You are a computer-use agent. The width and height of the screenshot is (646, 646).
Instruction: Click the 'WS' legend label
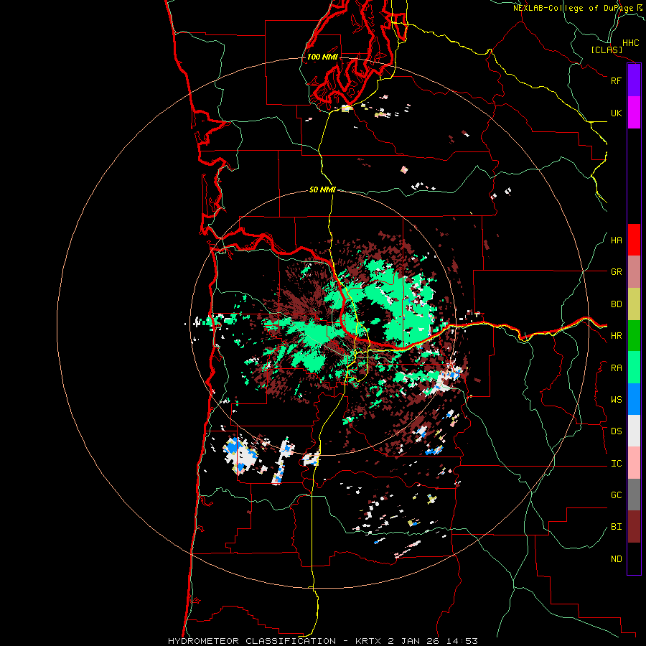pos(616,400)
